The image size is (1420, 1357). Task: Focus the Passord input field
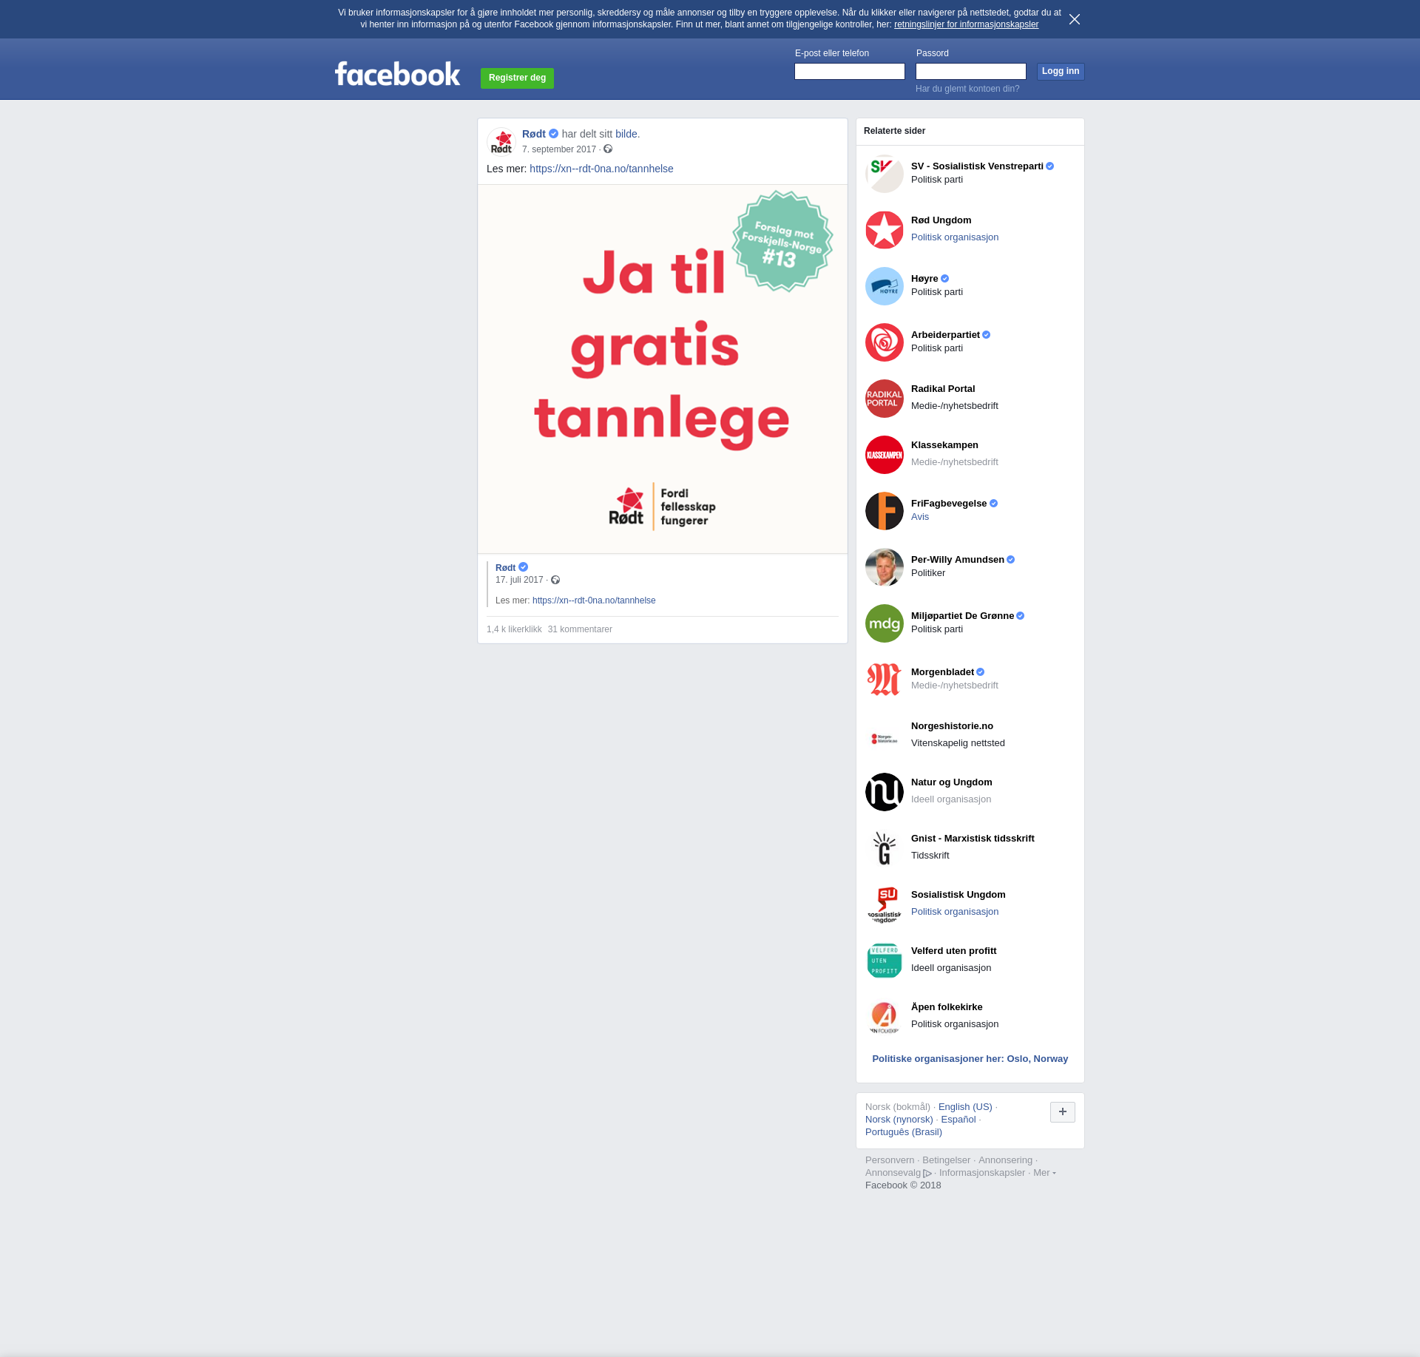971,71
